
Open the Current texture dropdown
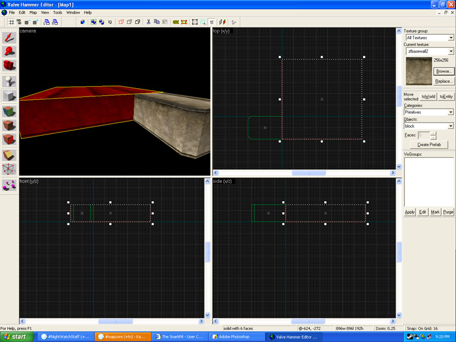pos(451,51)
